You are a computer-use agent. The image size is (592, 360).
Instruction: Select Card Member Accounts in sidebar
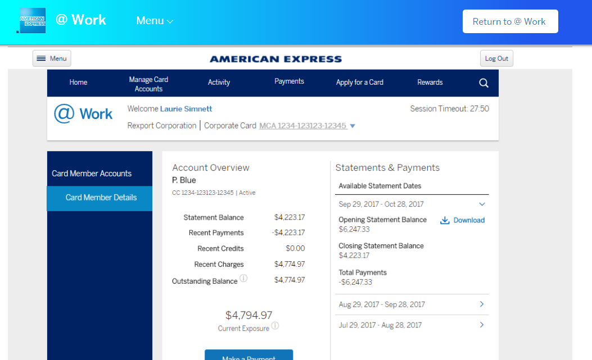click(x=92, y=174)
